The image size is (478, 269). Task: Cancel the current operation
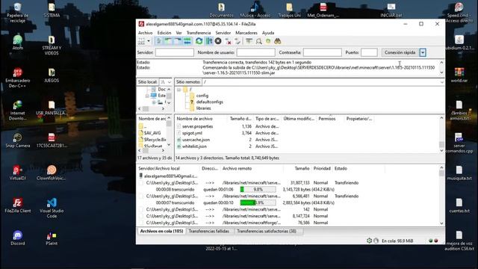pyautogui.click(x=218, y=41)
